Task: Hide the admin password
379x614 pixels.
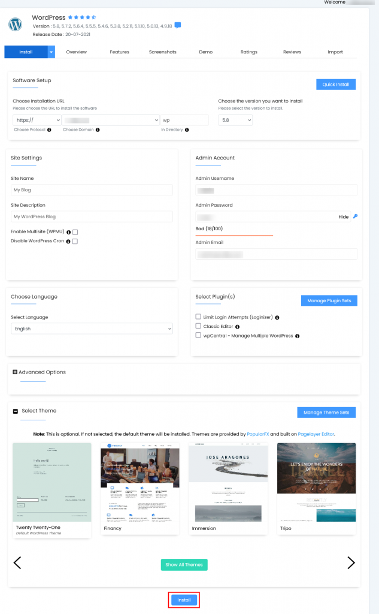Action: pos(344,216)
